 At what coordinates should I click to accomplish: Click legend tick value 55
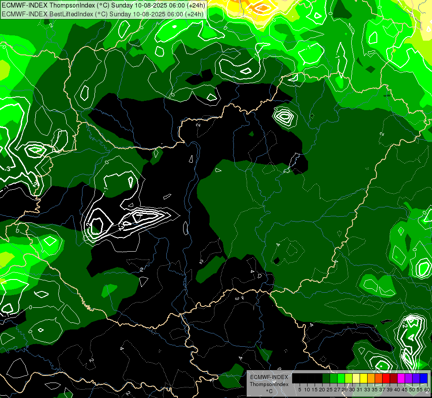click(x=420, y=390)
